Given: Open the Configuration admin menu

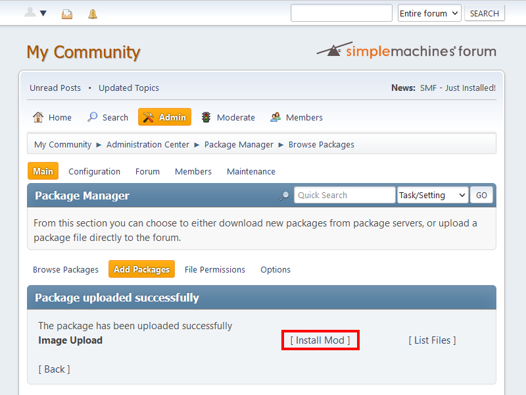Looking at the screenshot, I should coord(94,171).
